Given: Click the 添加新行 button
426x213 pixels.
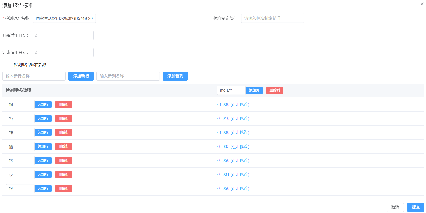Looking at the screenshot, I should [81, 76].
